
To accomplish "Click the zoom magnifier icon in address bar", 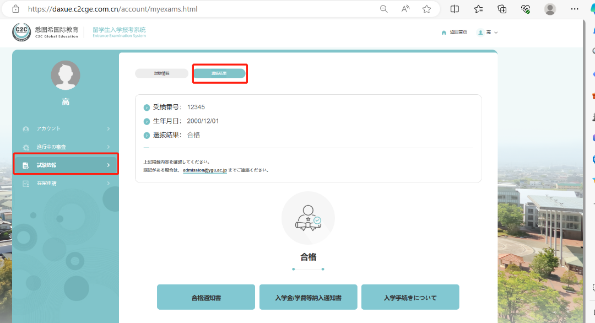I will click(x=383, y=9).
